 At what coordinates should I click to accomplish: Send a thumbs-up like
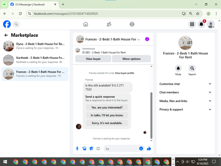[x=149, y=148]
